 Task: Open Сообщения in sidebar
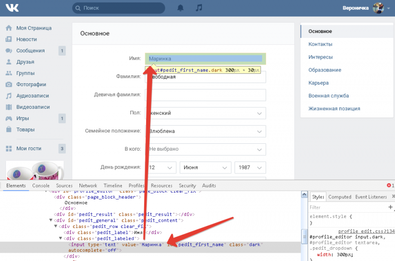tap(31, 51)
